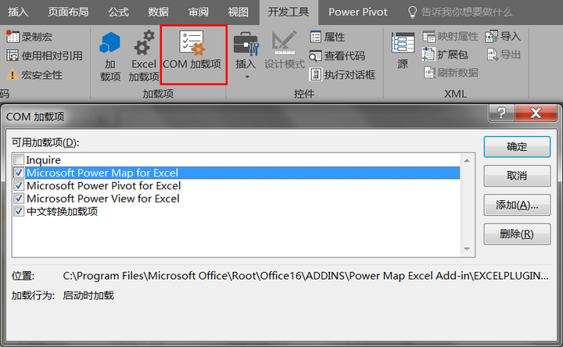
Task: Open Macro Security settings
Action: pyautogui.click(x=34, y=75)
